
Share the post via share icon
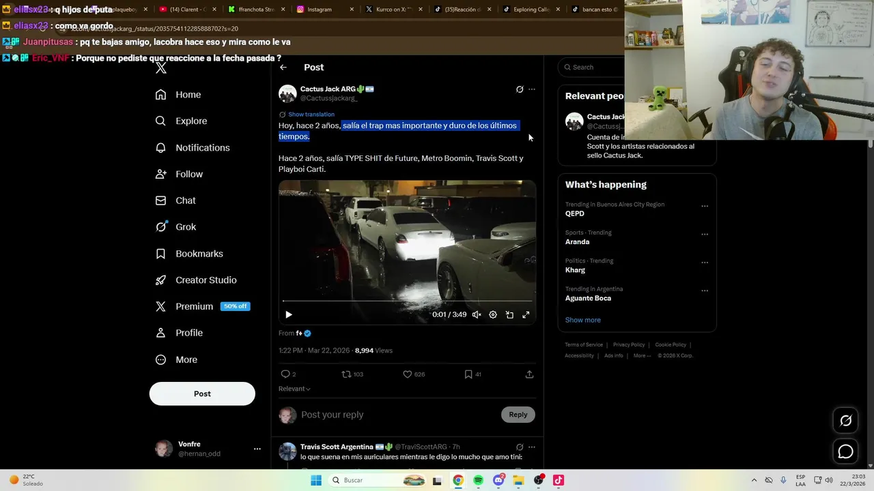[x=529, y=374]
